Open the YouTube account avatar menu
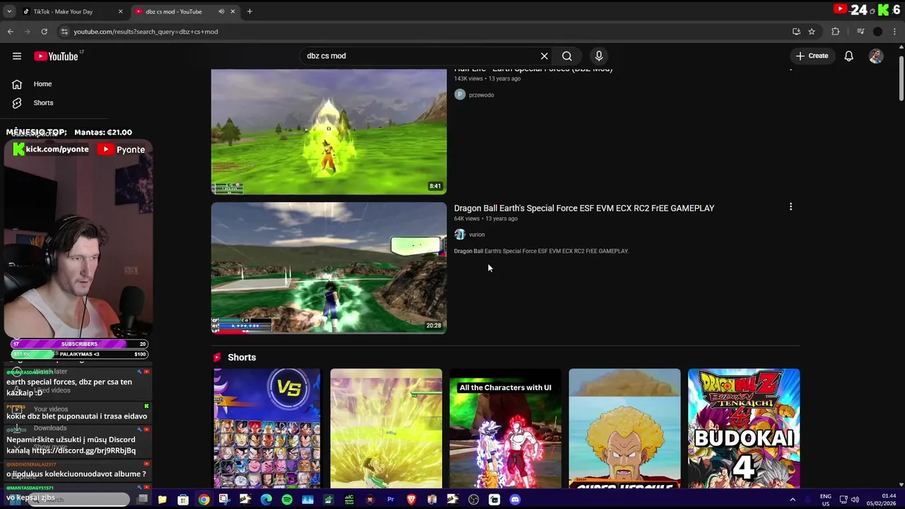This screenshot has width=905, height=509. (x=876, y=56)
